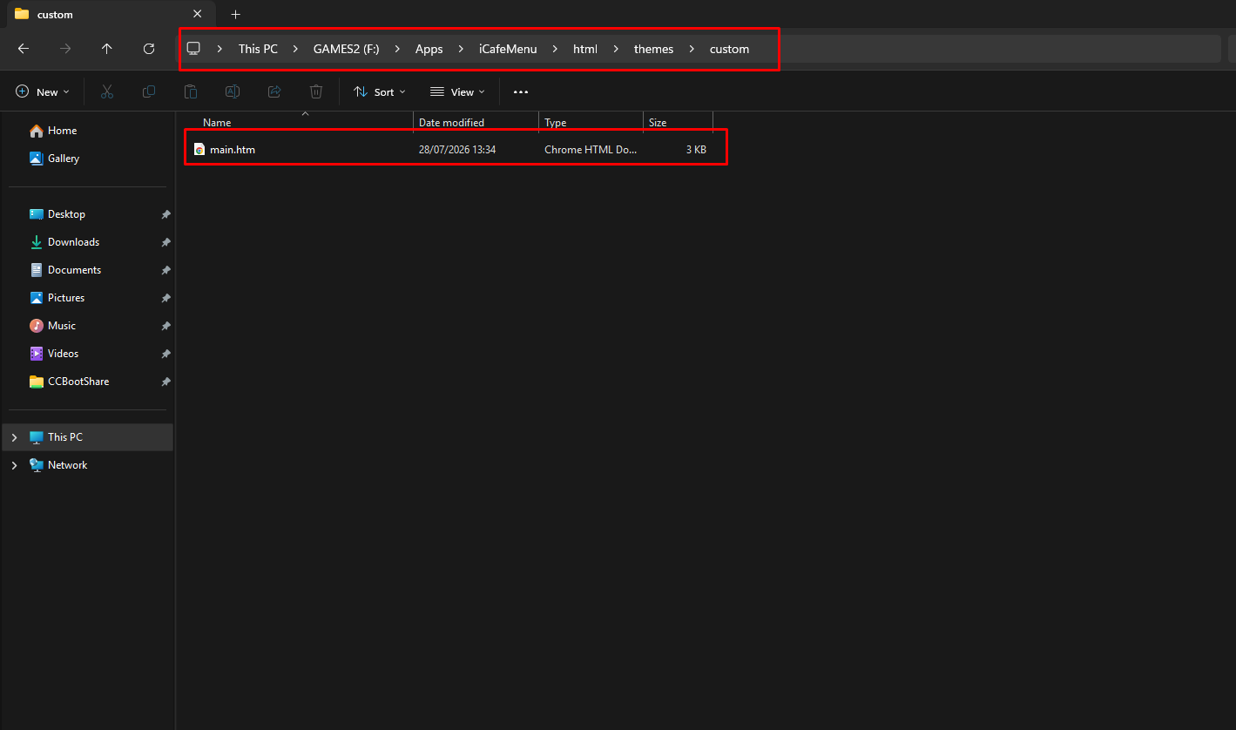
Task: Unpin Downloads using its pin icon
Action: (165, 242)
